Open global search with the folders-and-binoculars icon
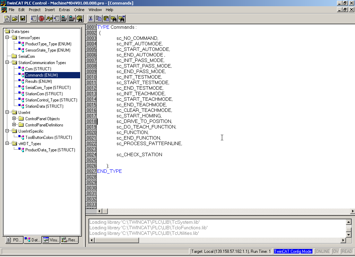Image resolution: width=355 pixels, height=257 pixels. pyautogui.click(x=79, y=19)
